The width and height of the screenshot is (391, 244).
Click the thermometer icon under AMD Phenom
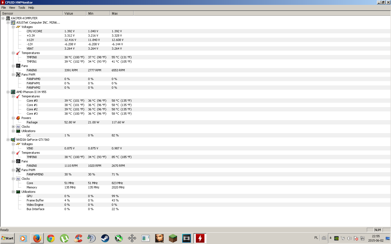pos(18,96)
